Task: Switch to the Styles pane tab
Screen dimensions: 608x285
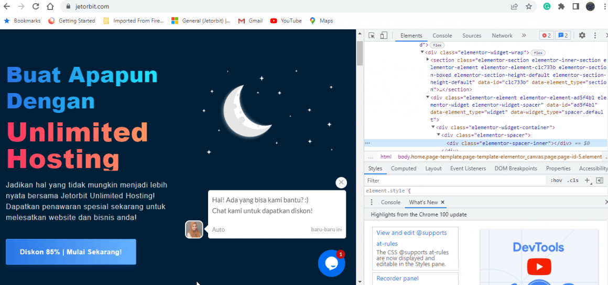Action: click(x=375, y=168)
